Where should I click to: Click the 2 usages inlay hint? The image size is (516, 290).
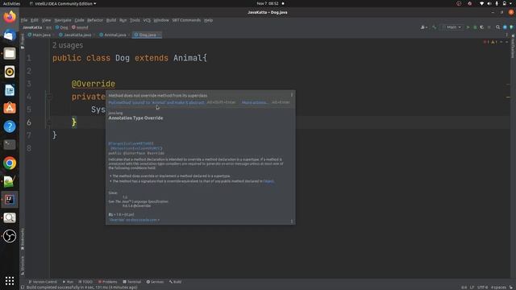point(68,45)
